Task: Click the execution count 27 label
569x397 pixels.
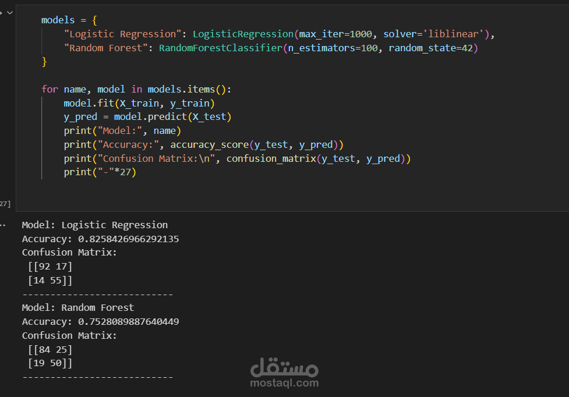Action: [5, 204]
